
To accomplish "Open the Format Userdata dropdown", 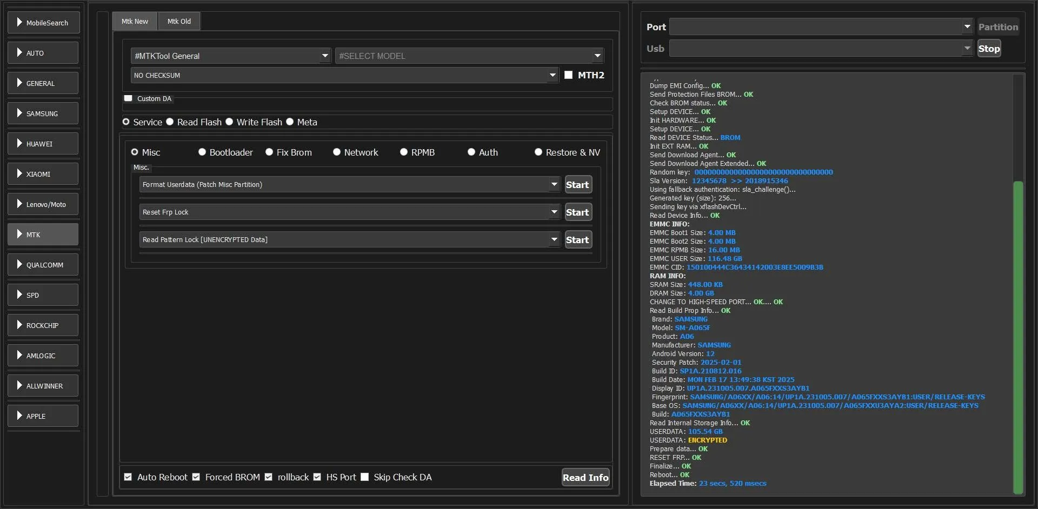I will (x=350, y=184).
